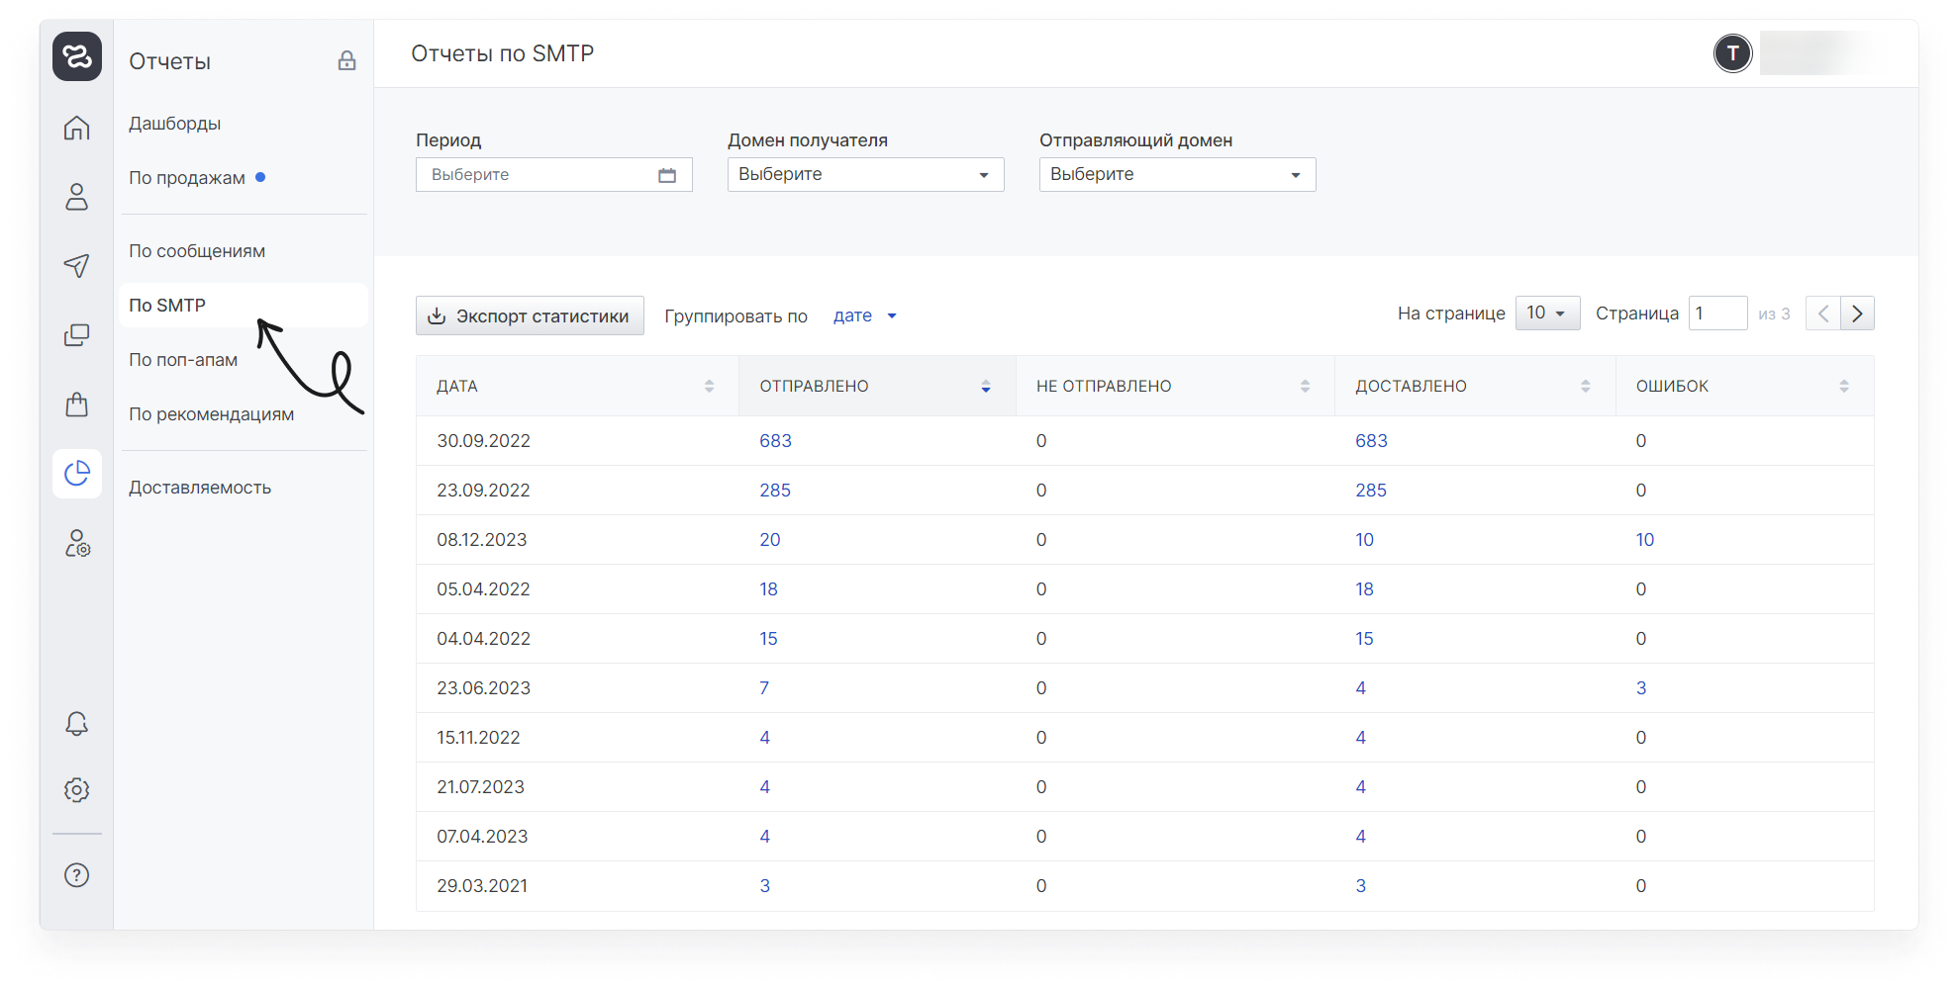Click Экспорт статистики button
This screenshot has width=1958, height=989.
530,315
